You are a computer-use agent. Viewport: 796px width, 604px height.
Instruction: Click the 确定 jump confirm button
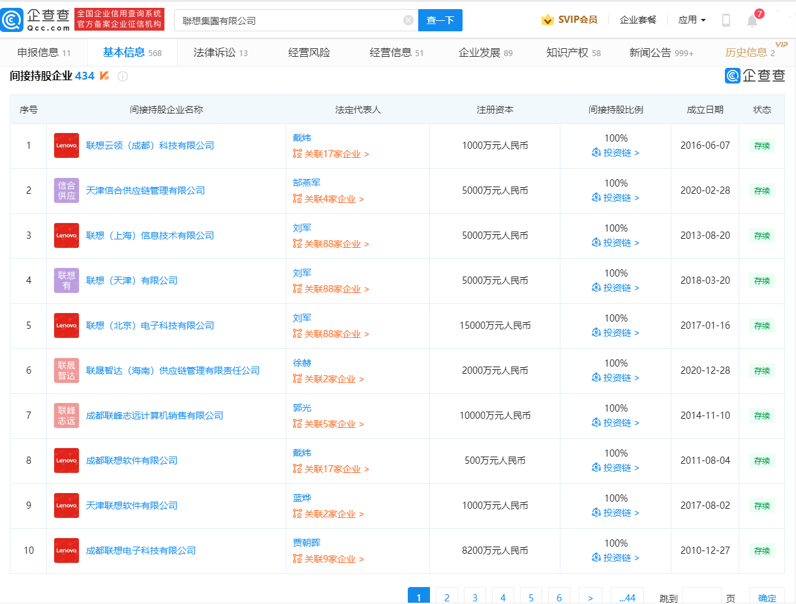[767, 596]
